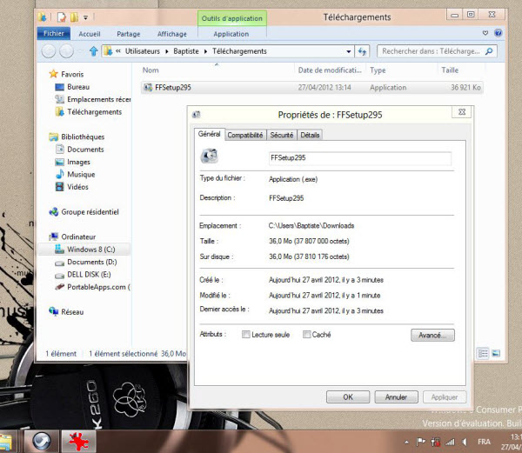Open Groupe résidentiel in navigation pane
The image size is (522, 453).
90,211
